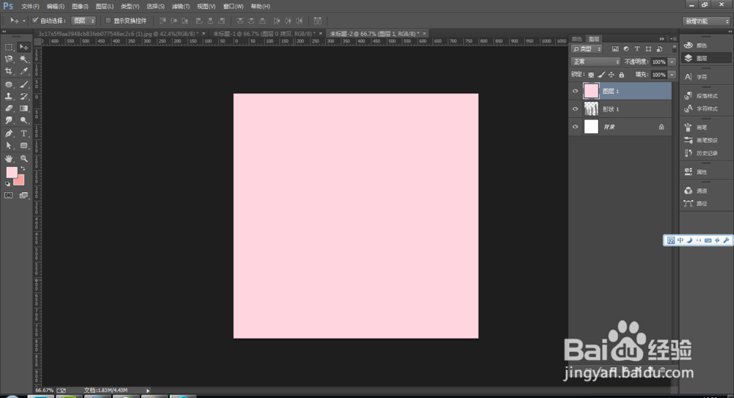This screenshot has width=734, height=398.
Task: Open 历史记录 history panel
Action: pyautogui.click(x=706, y=153)
